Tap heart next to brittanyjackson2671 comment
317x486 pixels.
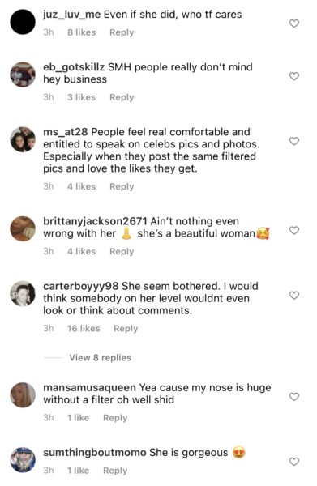pyautogui.click(x=294, y=230)
